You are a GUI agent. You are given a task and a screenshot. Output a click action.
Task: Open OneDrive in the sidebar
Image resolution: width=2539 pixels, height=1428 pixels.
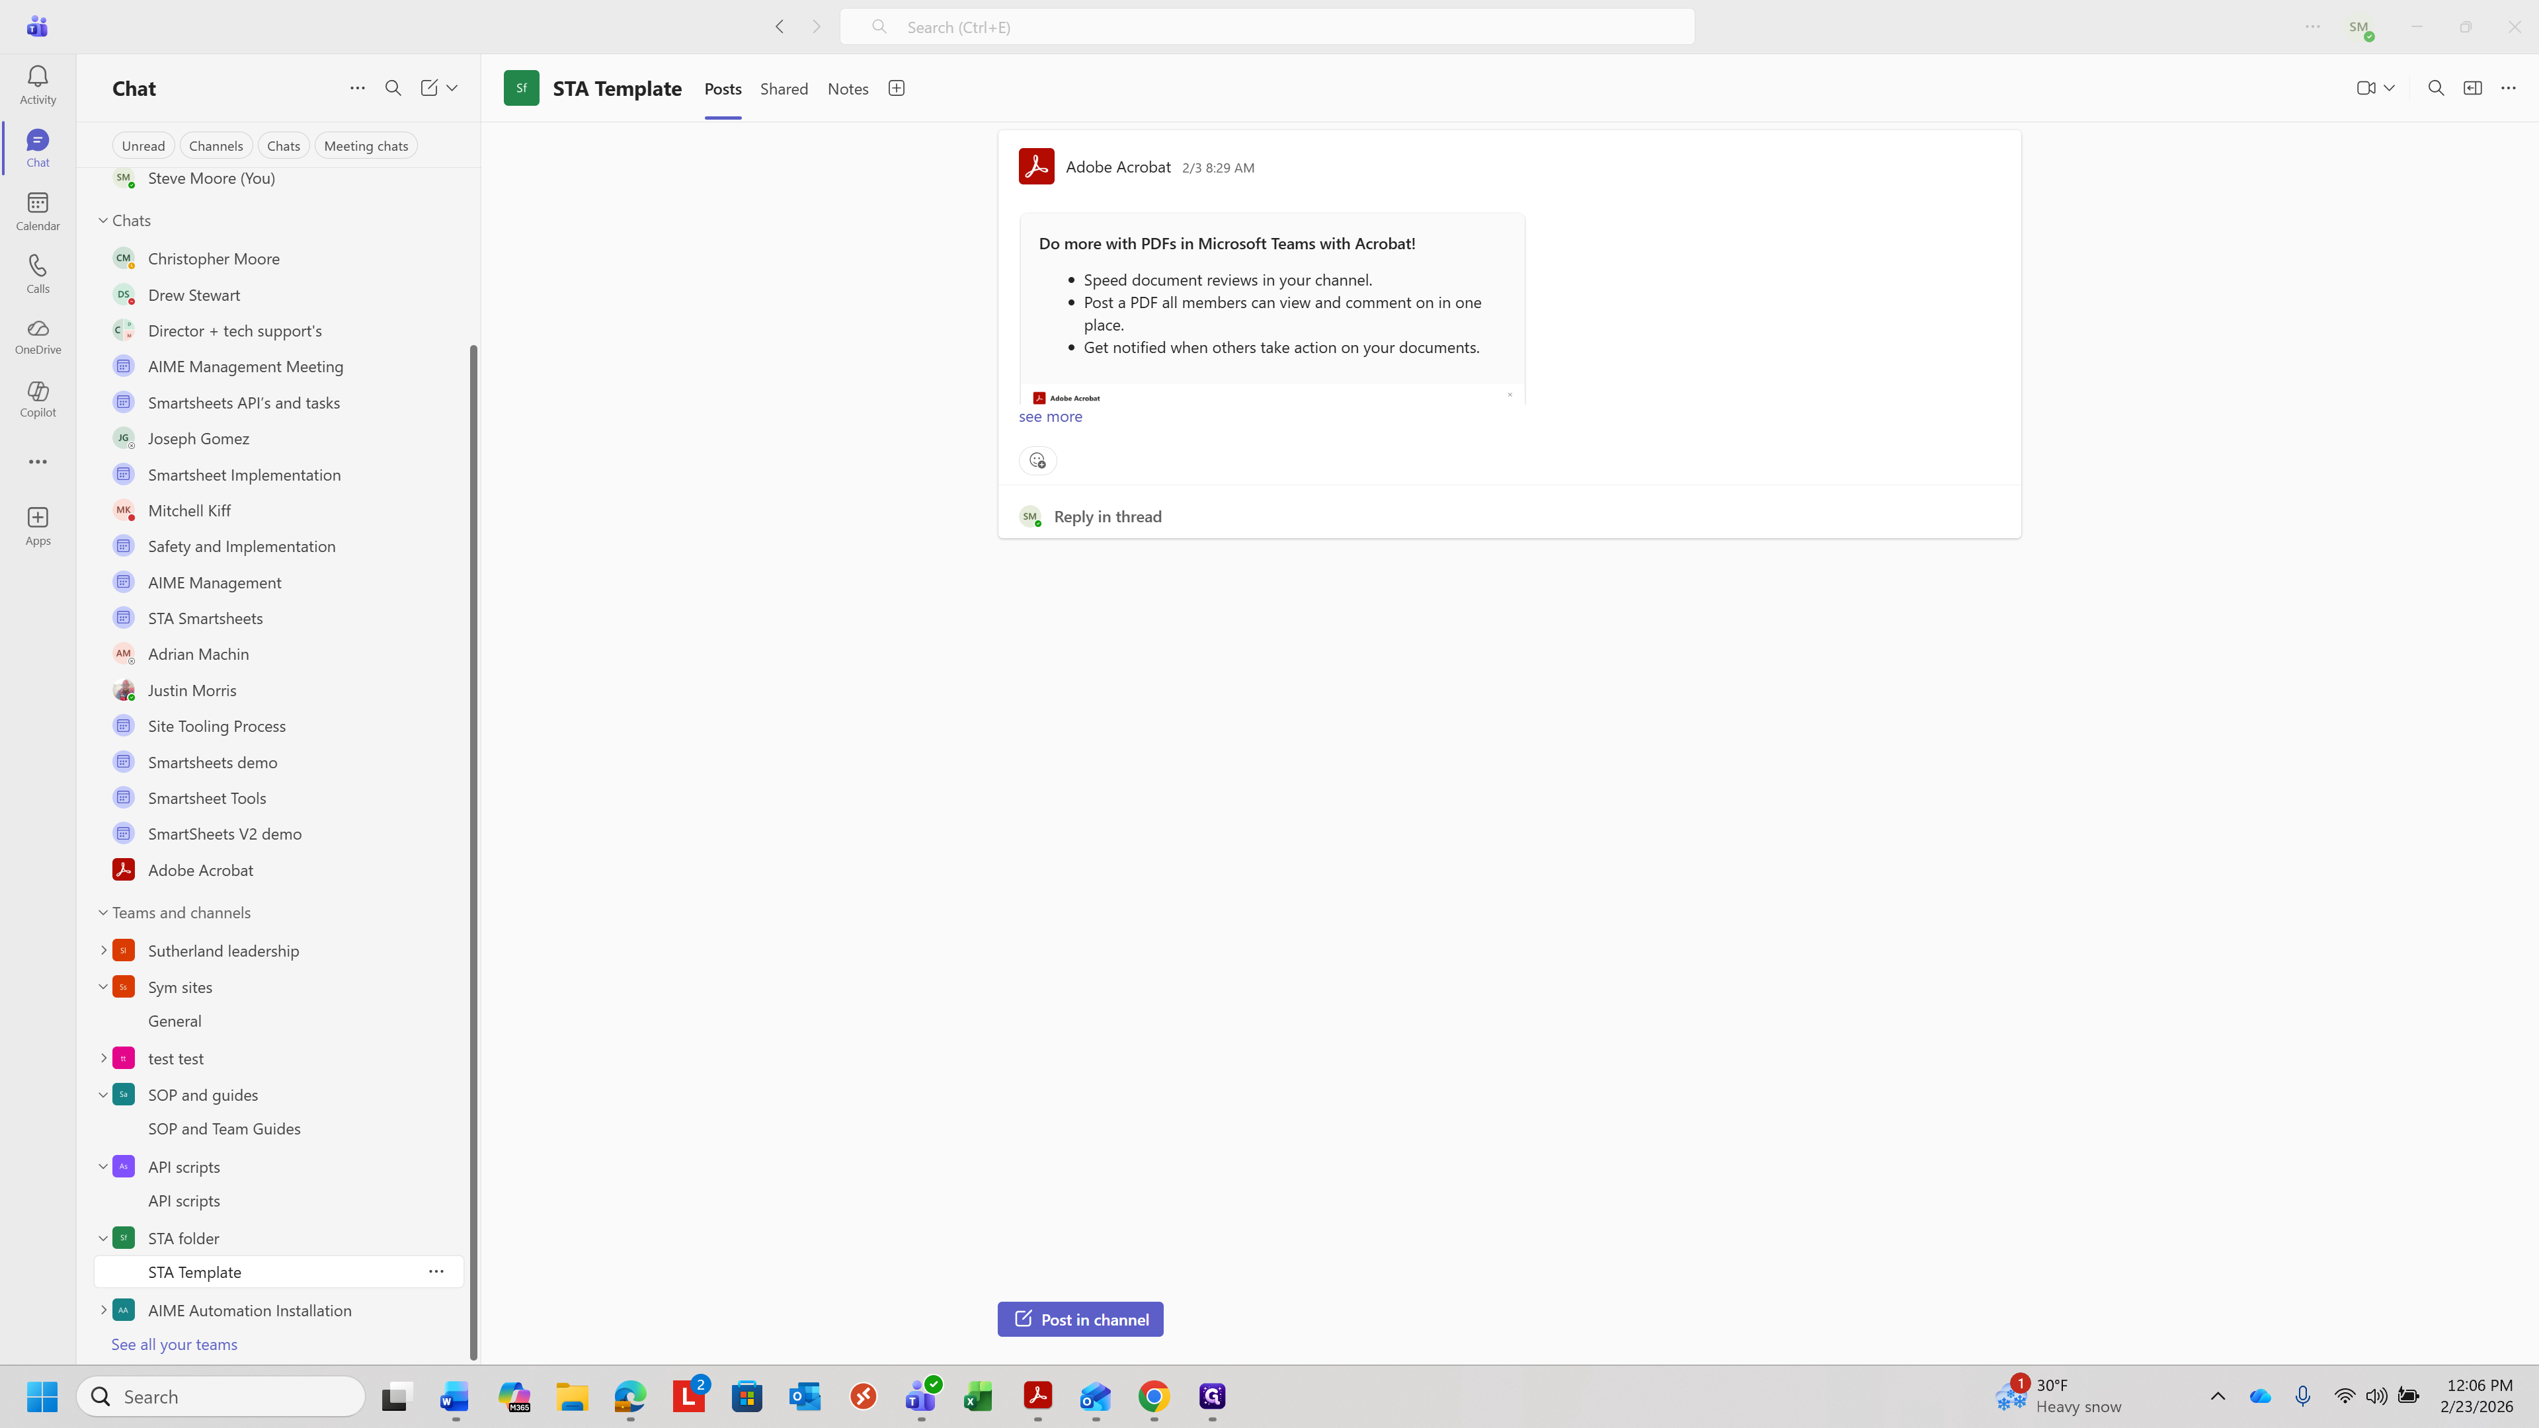click(38, 336)
